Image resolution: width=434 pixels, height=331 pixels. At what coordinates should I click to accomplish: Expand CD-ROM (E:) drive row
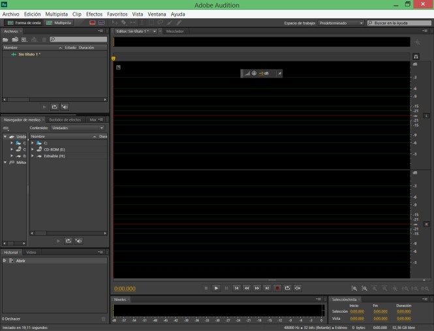(33, 150)
